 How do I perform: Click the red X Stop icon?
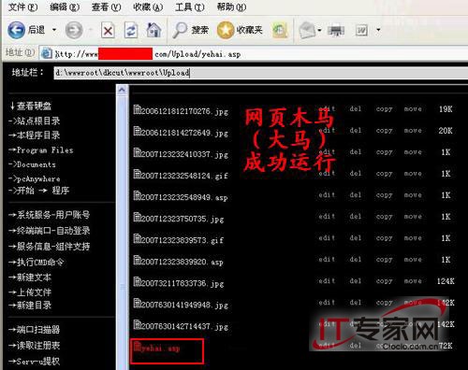point(108,31)
